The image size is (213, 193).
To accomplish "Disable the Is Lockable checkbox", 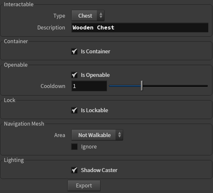I will pyautogui.click(x=75, y=110).
